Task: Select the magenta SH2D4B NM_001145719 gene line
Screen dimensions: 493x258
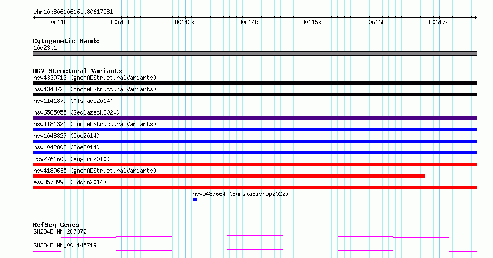Action: pos(255,250)
